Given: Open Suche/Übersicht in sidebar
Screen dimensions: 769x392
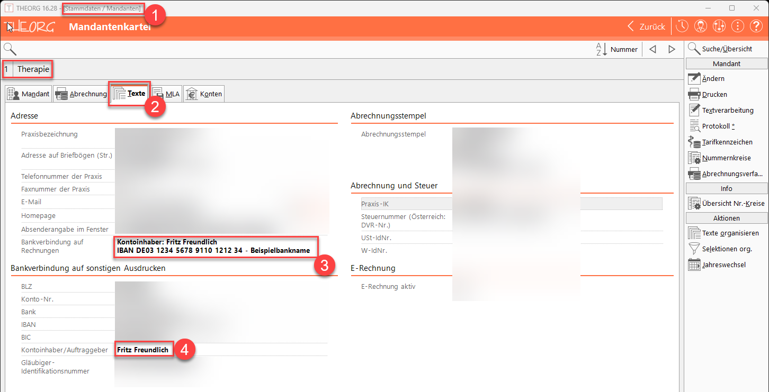Looking at the screenshot, I should coord(727,49).
